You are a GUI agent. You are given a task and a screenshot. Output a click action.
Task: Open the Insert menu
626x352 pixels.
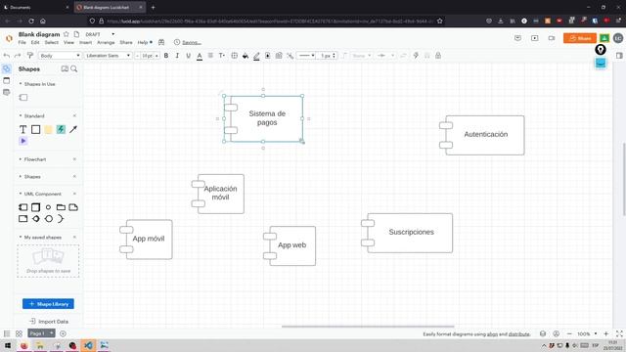(x=85, y=42)
